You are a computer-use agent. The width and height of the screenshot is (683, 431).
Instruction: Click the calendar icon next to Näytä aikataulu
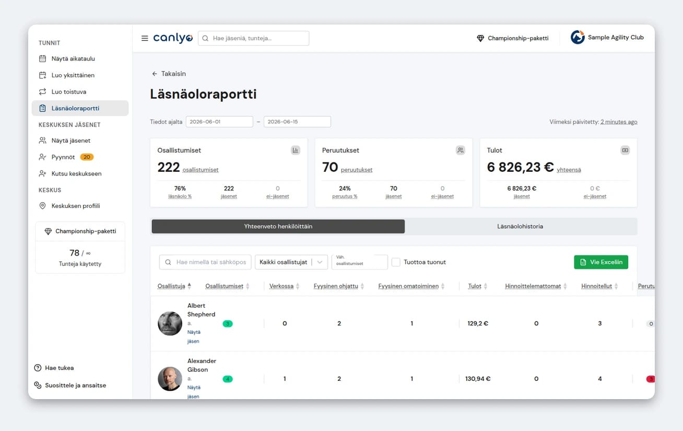[x=43, y=59]
